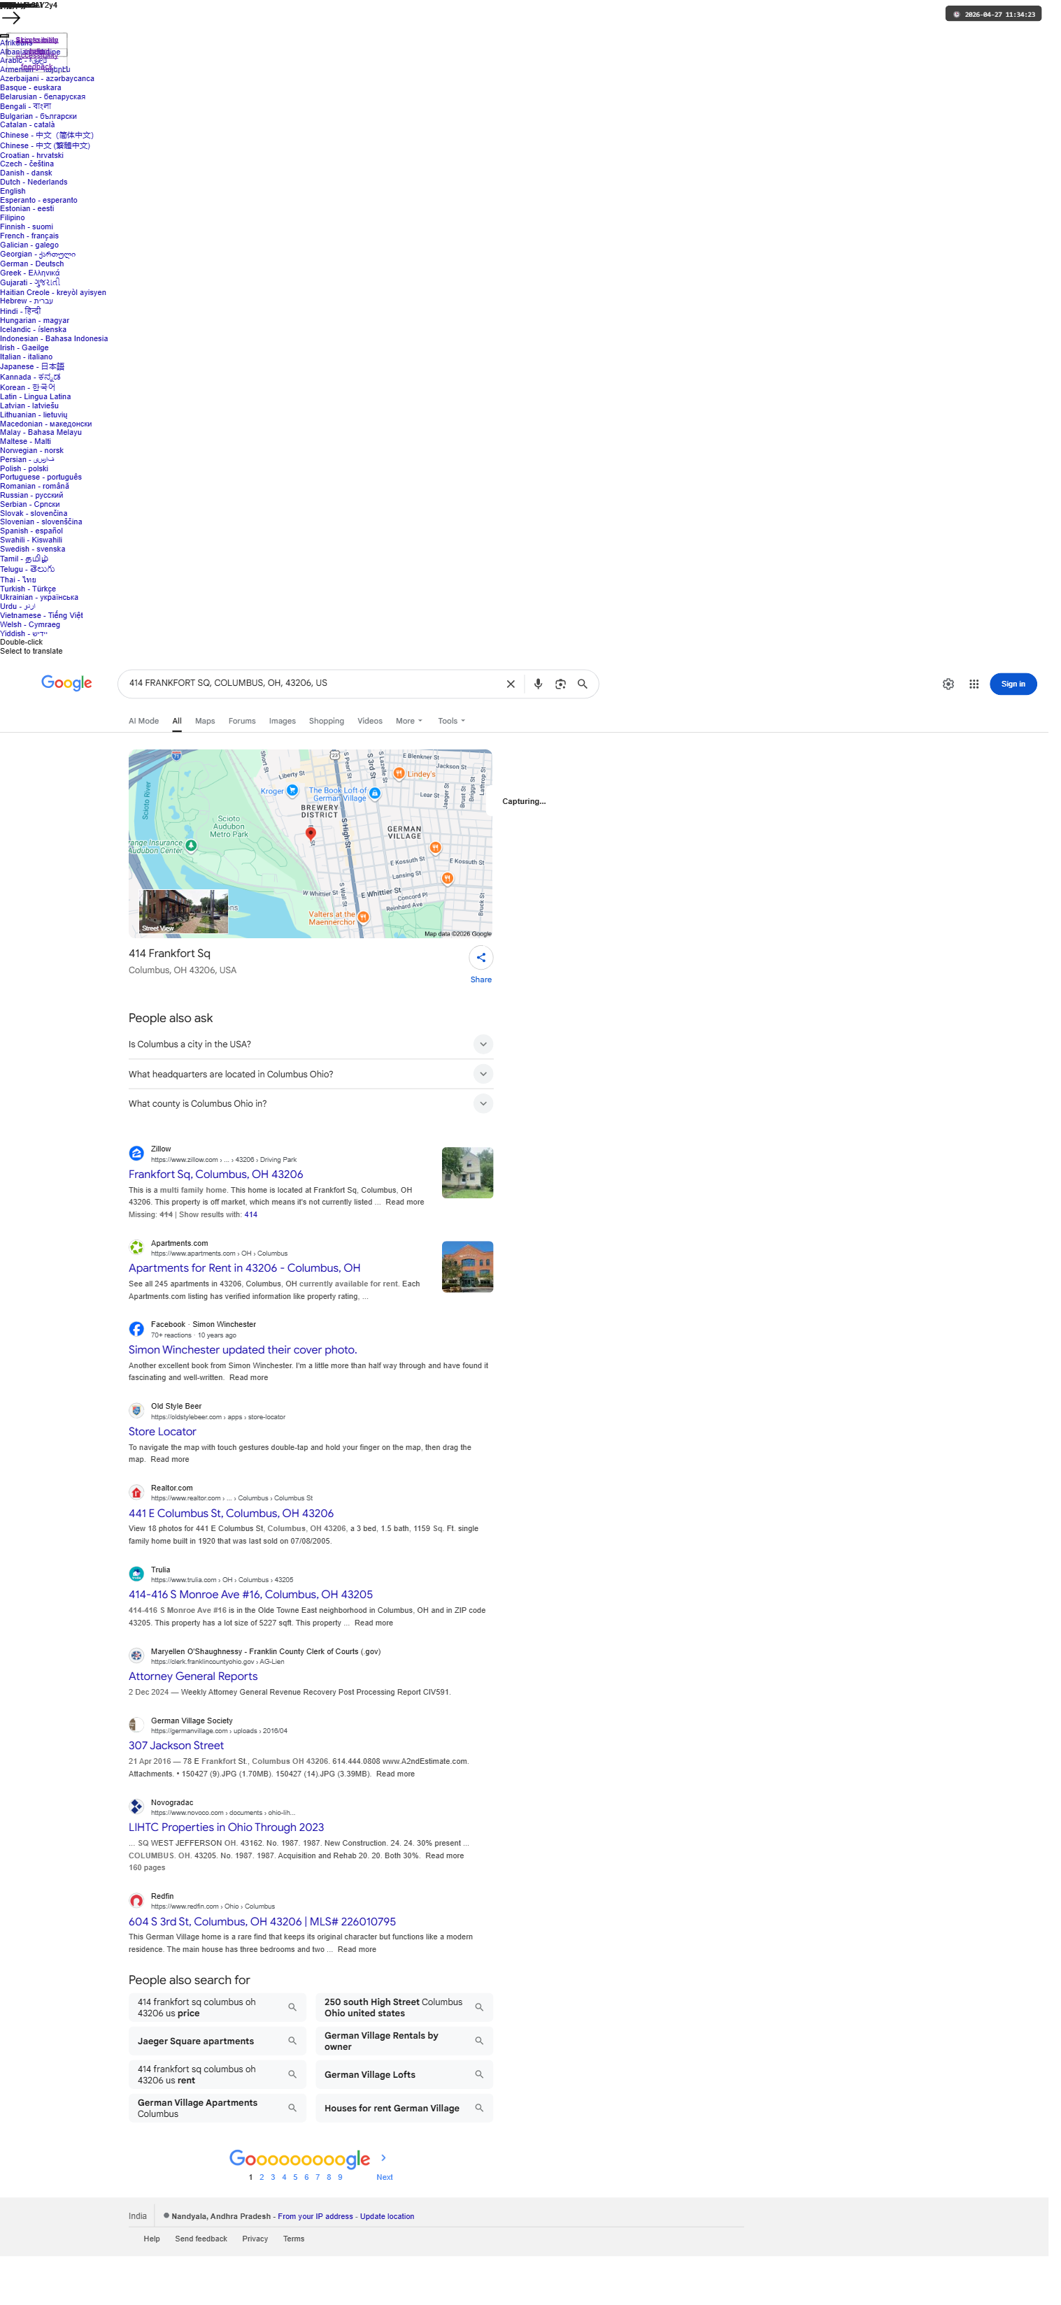1061x2305 pixels.
Task: Open the More dropdown menu
Action: pyautogui.click(x=409, y=721)
